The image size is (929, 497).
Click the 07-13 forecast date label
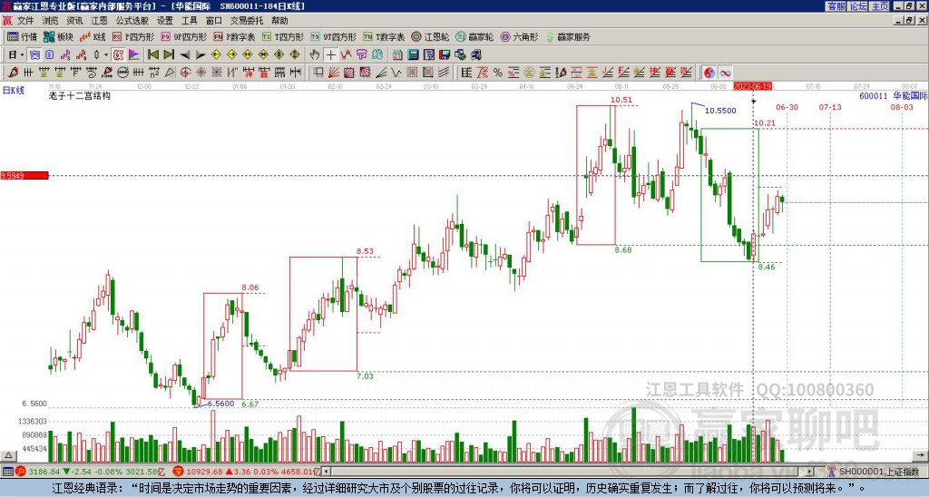830,107
